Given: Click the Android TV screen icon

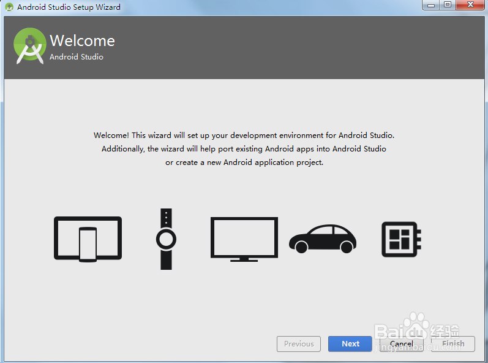Looking at the screenshot, I should (244, 239).
